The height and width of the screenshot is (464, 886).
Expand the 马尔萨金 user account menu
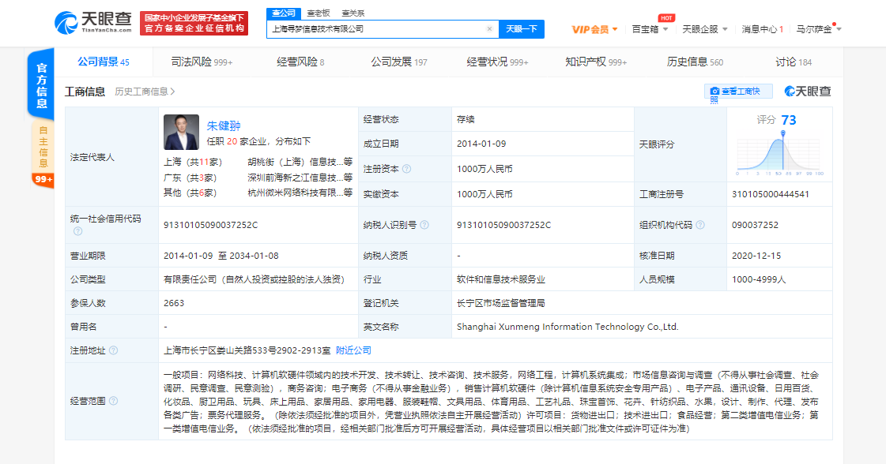(x=819, y=29)
